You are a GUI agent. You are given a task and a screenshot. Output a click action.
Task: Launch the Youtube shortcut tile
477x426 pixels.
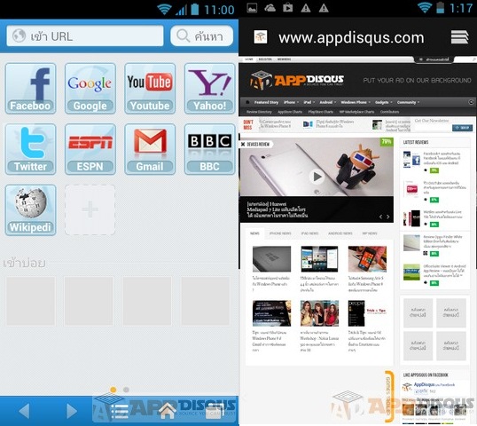(x=150, y=88)
